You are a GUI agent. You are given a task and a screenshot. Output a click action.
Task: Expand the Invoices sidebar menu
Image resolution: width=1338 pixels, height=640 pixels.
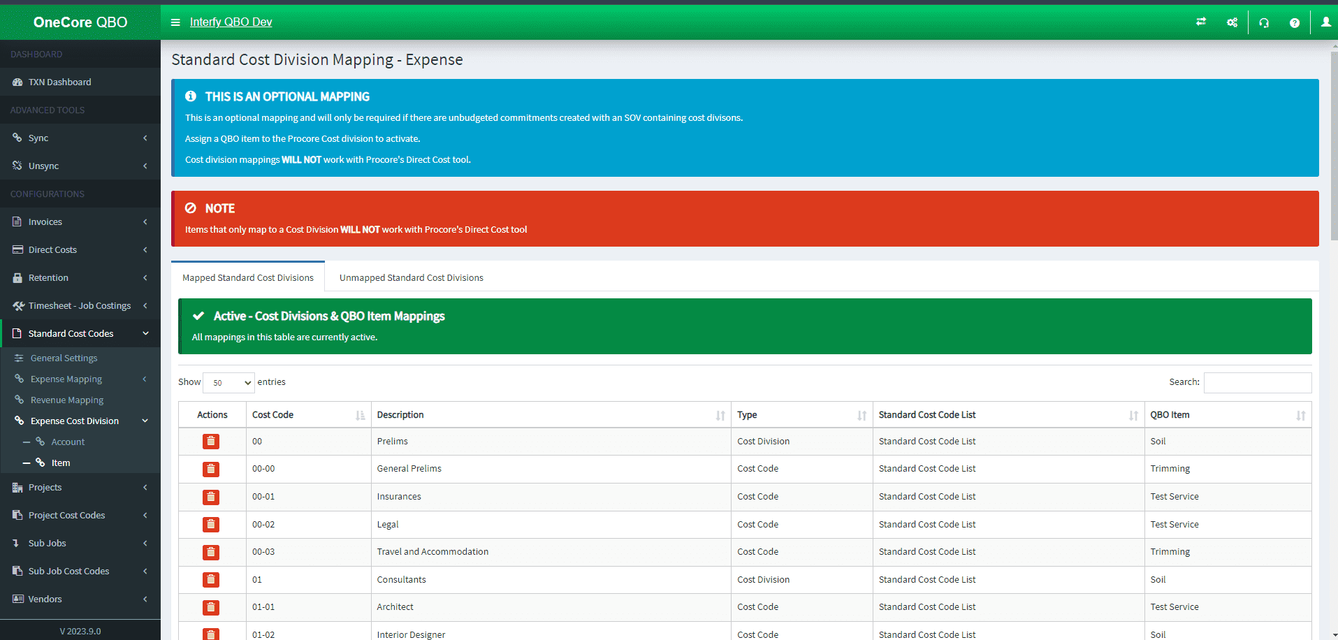click(x=80, y=222)
